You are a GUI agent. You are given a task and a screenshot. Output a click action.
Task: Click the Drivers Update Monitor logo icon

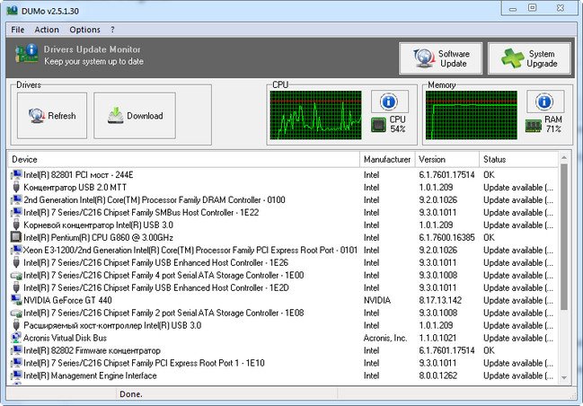[27, 54]
